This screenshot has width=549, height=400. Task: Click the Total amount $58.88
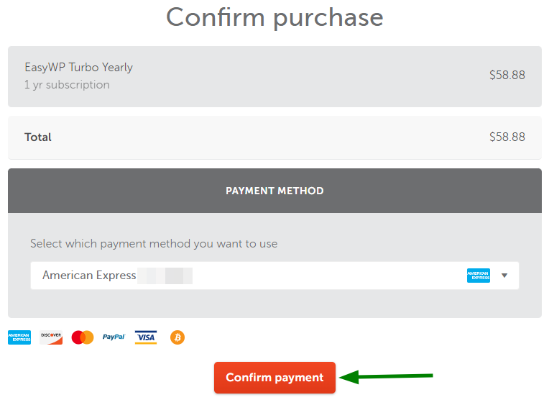click(507, 137)
